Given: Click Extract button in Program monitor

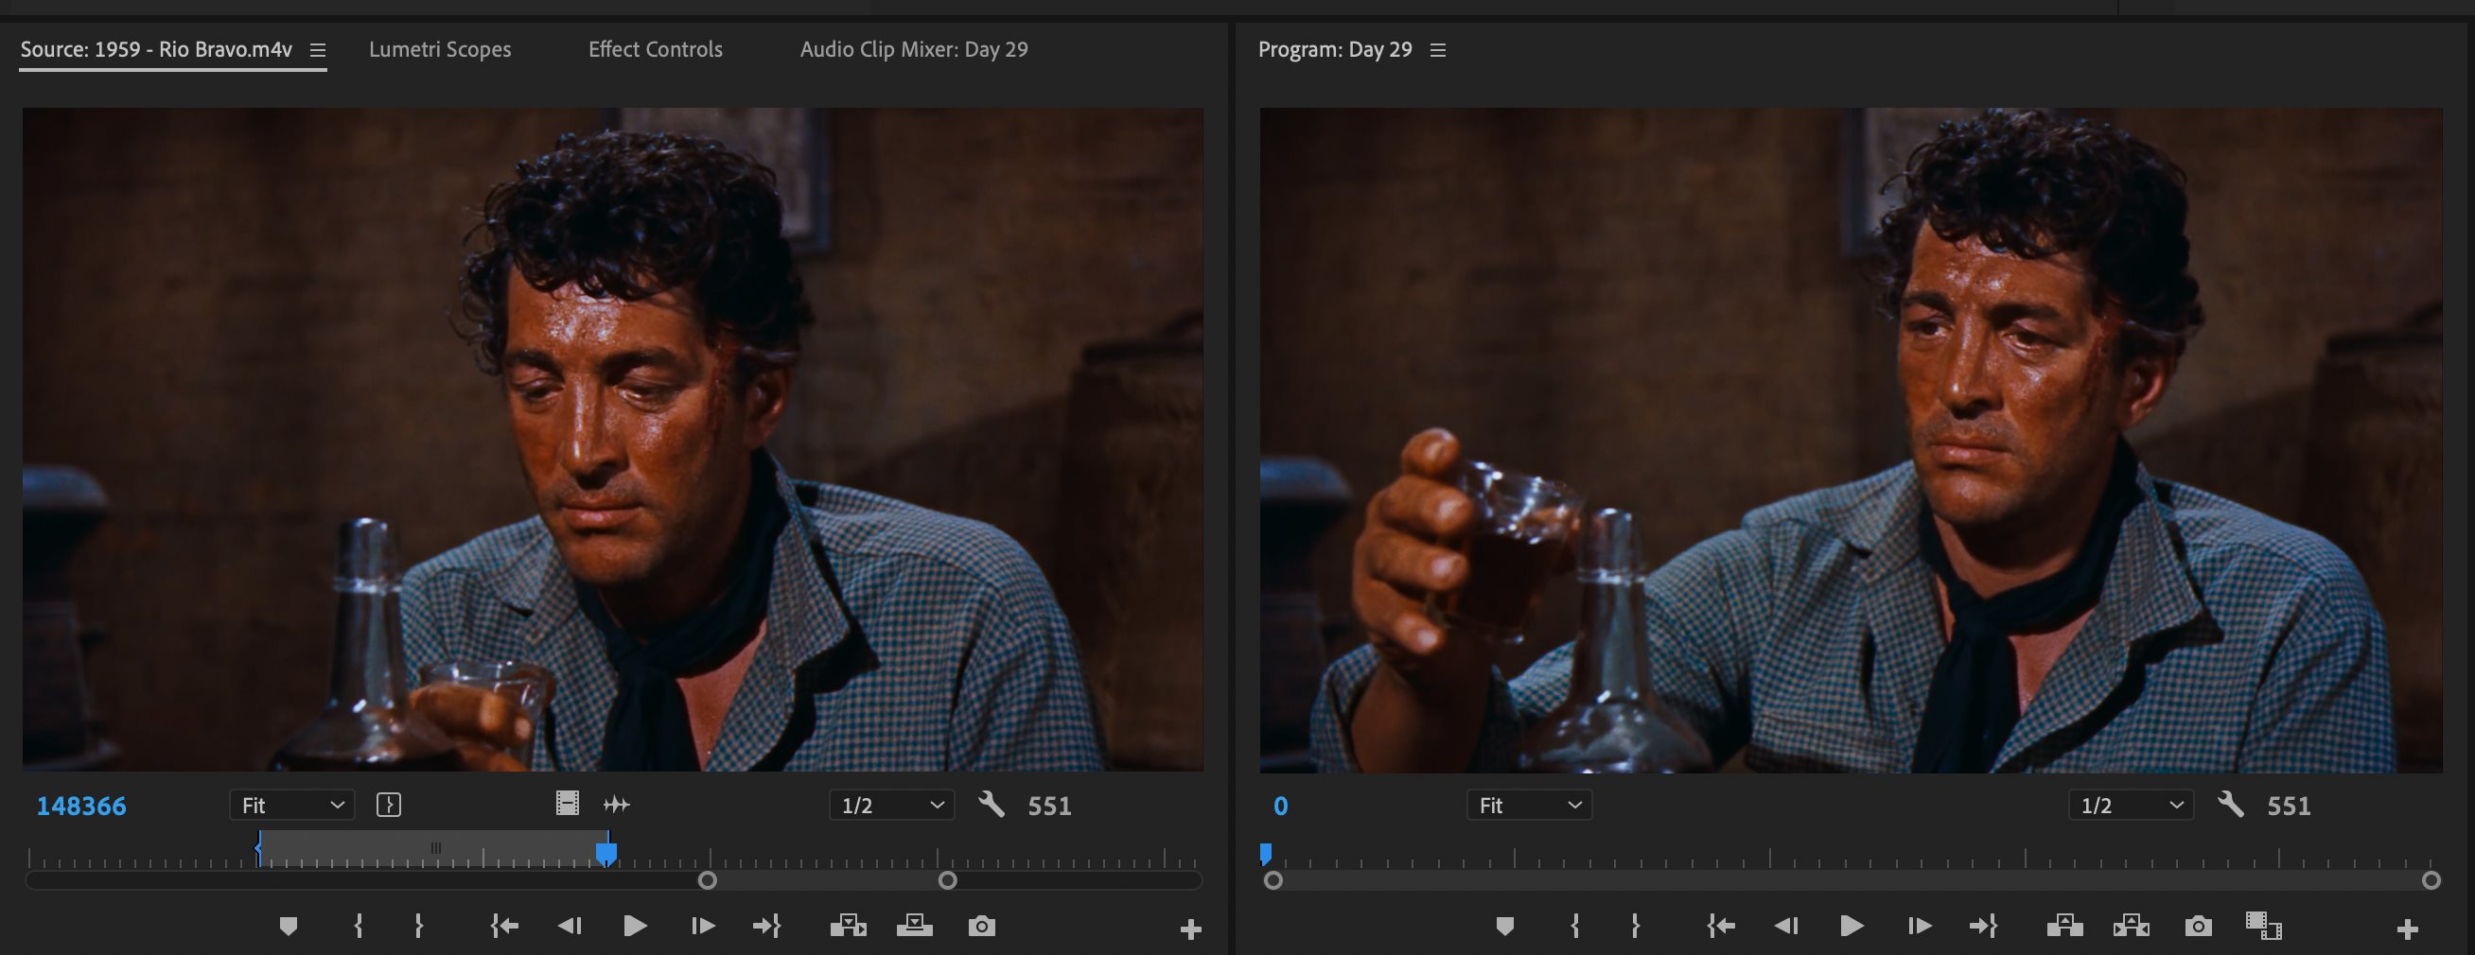Looking at the screenshot, I should tap(2131, 927).
